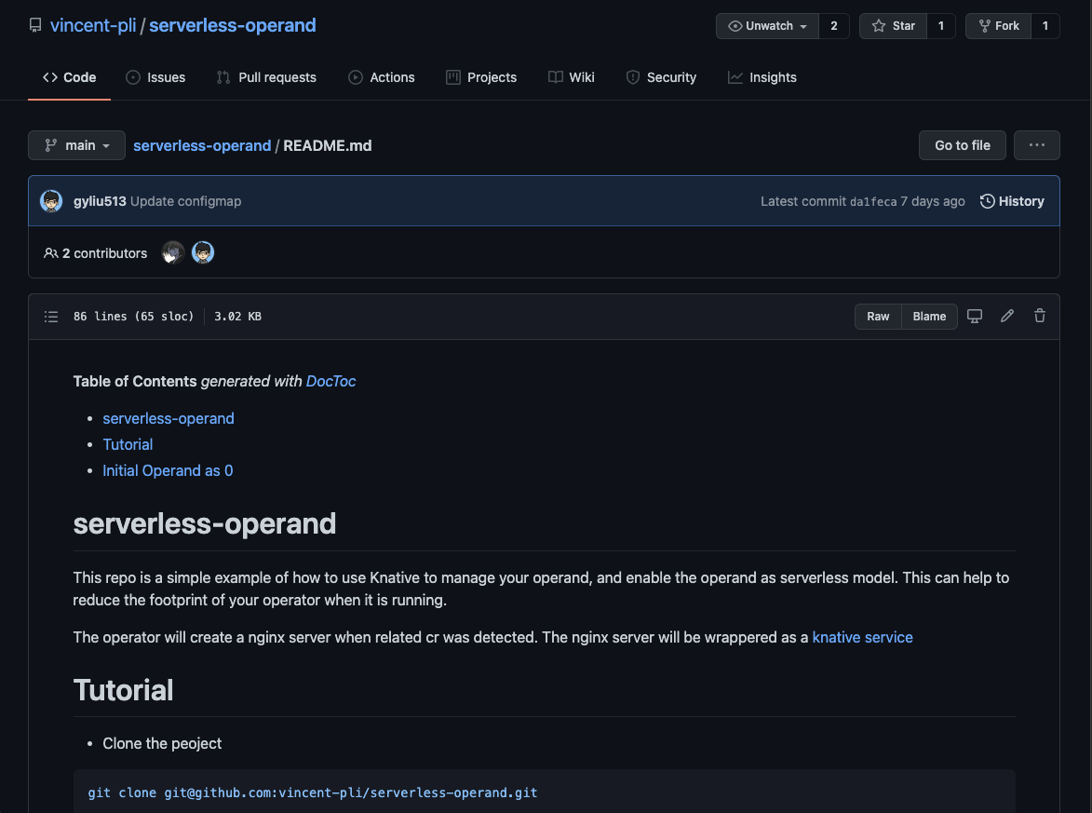
Task: Click the 2 contributors people icon
Action: coord(51,253)
